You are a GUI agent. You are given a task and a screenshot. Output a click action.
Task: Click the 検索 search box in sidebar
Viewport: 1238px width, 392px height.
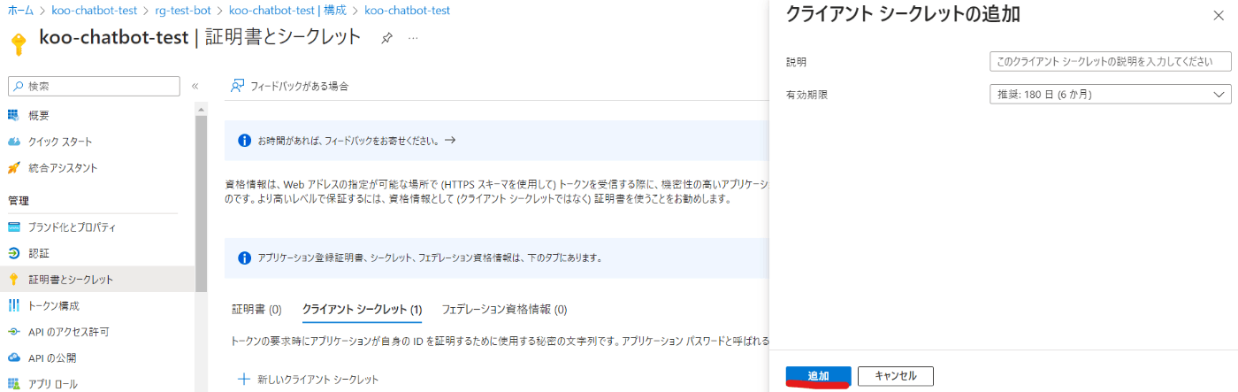click(x=93, y=86)
